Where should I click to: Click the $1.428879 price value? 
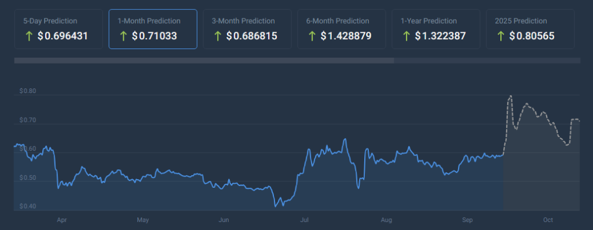tap(346, 36)
